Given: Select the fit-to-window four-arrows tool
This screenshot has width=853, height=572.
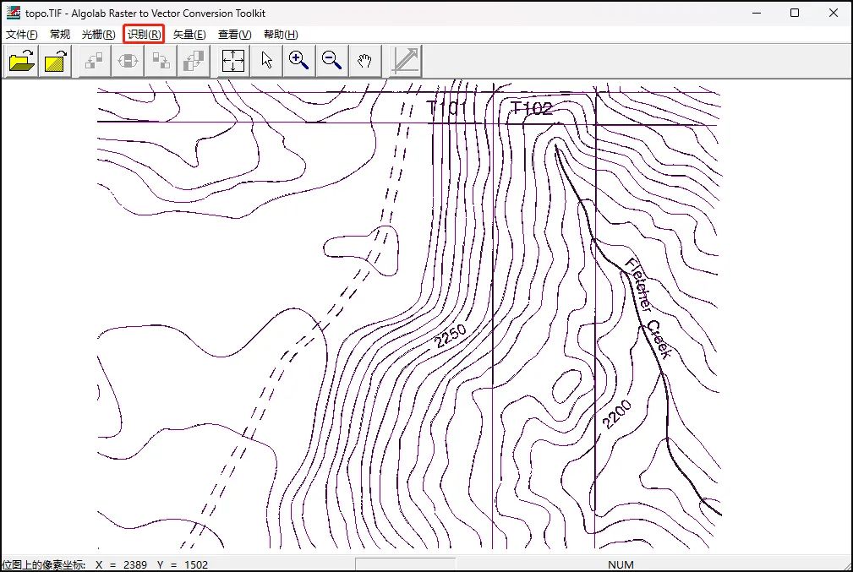Looking at the screenshot, I should click(x=233, y=60).
